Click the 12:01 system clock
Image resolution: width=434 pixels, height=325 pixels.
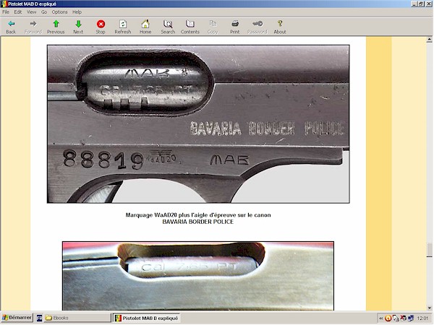tap(422, 318)
